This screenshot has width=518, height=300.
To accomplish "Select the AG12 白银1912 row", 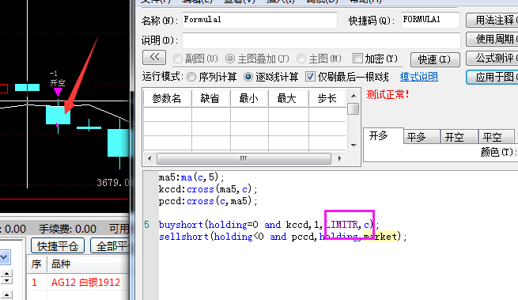I will coord(78,282).
